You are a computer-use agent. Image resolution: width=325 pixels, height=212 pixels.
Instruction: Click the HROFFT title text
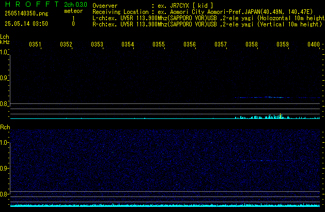32,4
